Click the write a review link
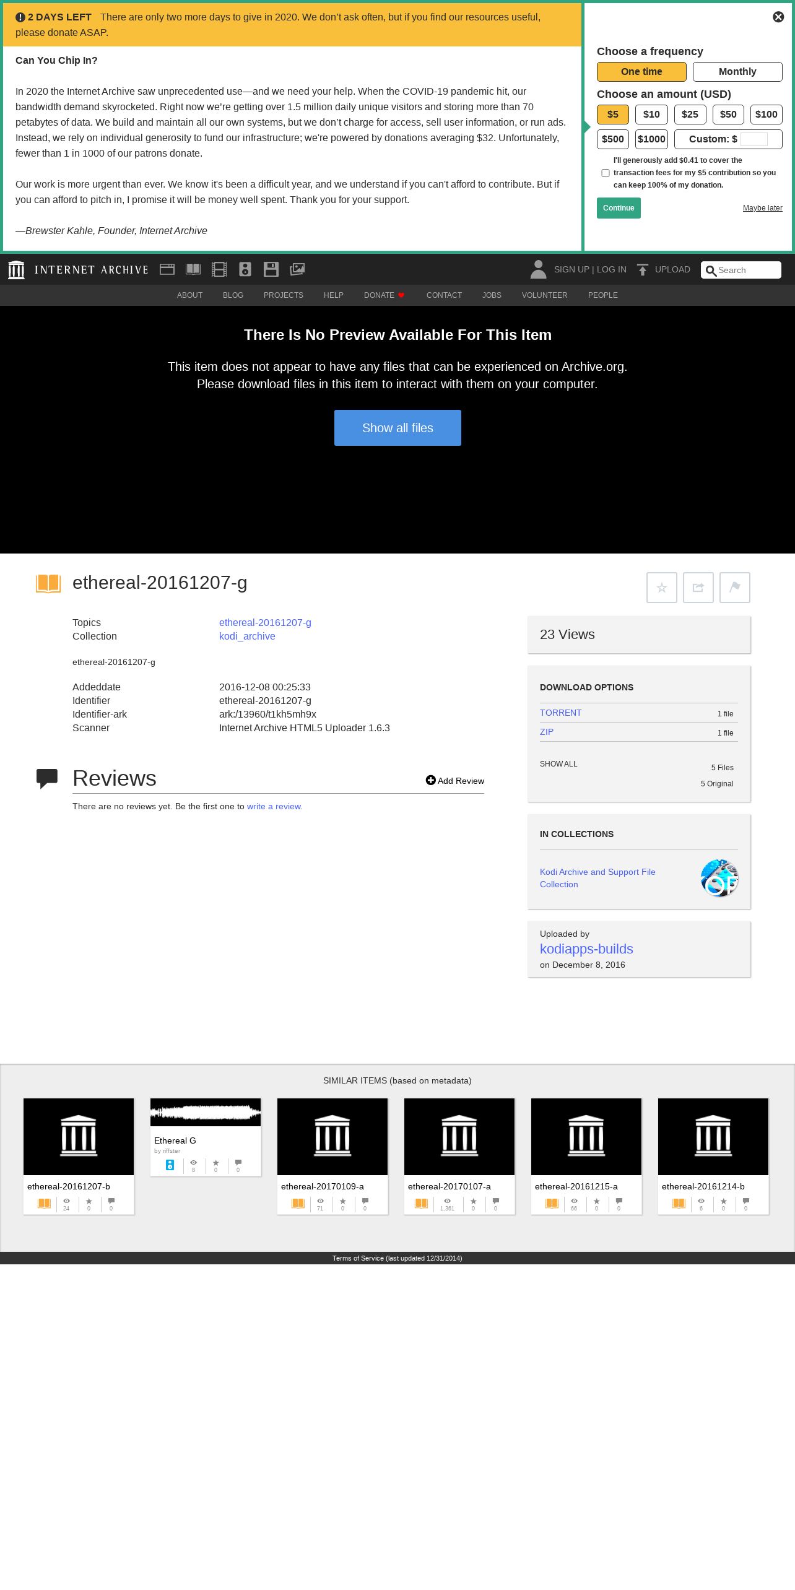The image size is (795, 1590). [274, 806]
